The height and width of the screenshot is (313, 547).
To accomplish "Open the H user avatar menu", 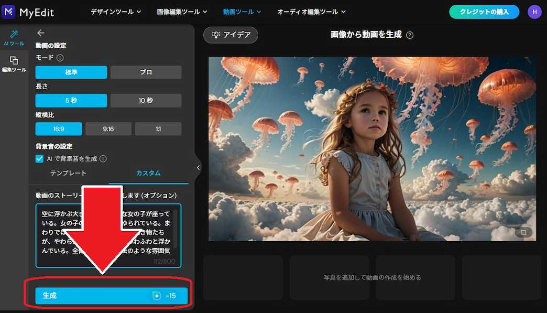I will (x=534, y=11).
